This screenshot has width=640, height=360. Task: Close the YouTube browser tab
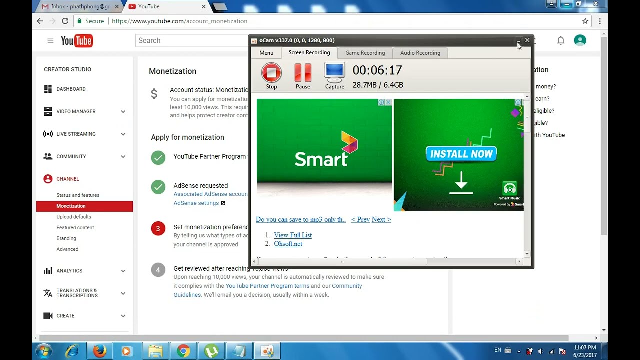(204, 7)
